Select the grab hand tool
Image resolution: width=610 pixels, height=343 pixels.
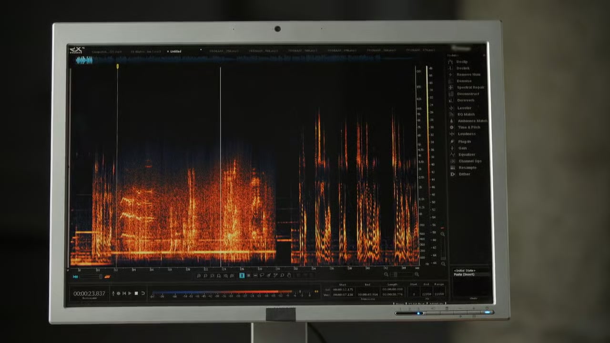[289, 275]
